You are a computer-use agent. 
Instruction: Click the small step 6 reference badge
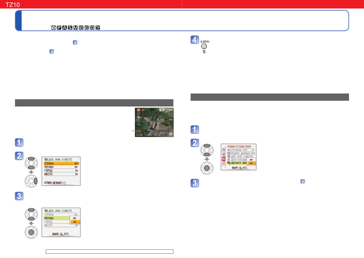303,181
